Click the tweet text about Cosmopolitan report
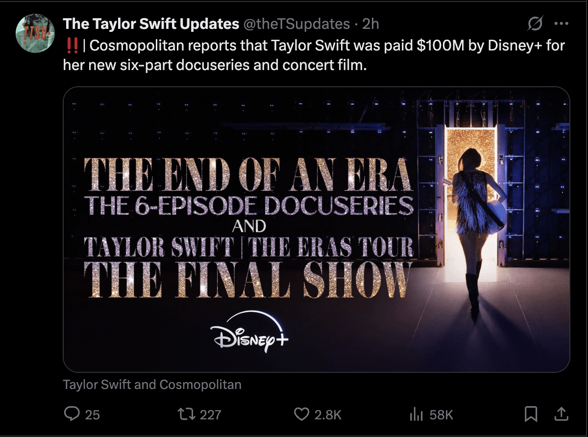Screen dimensions: 588x437 tap(314, 55)
